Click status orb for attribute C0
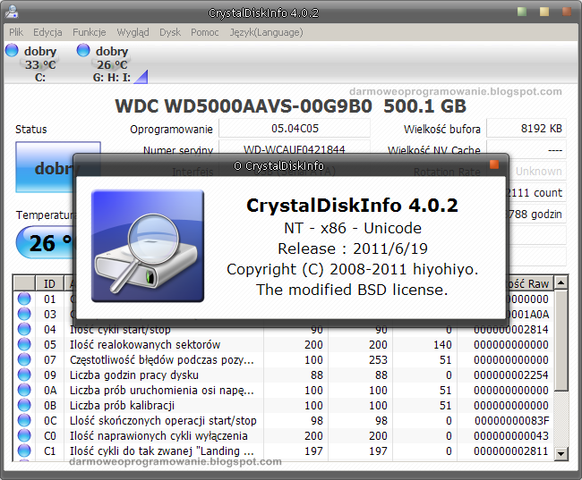Screen dimensions: 582x480 pyautogui.click(x=24, y=435)
